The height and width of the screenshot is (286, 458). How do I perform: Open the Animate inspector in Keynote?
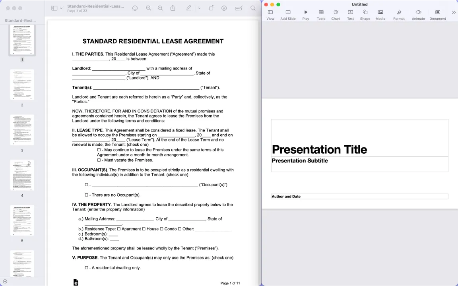click(x=419, y=15)
